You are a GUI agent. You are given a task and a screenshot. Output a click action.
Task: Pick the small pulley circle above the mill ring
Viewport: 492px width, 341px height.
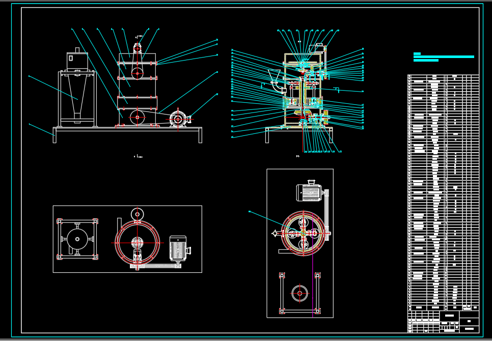[137, 214]
